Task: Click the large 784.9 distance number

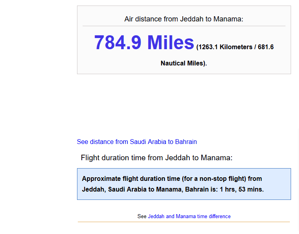Action: [x=118, y=42]
